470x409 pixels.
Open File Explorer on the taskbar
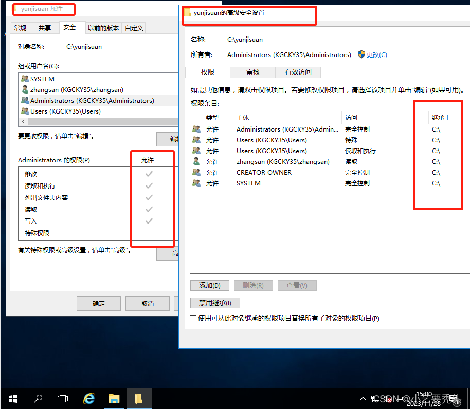click(114, 399)
